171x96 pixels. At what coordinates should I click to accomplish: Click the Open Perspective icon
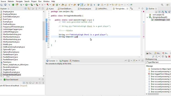tap(168, 5)
